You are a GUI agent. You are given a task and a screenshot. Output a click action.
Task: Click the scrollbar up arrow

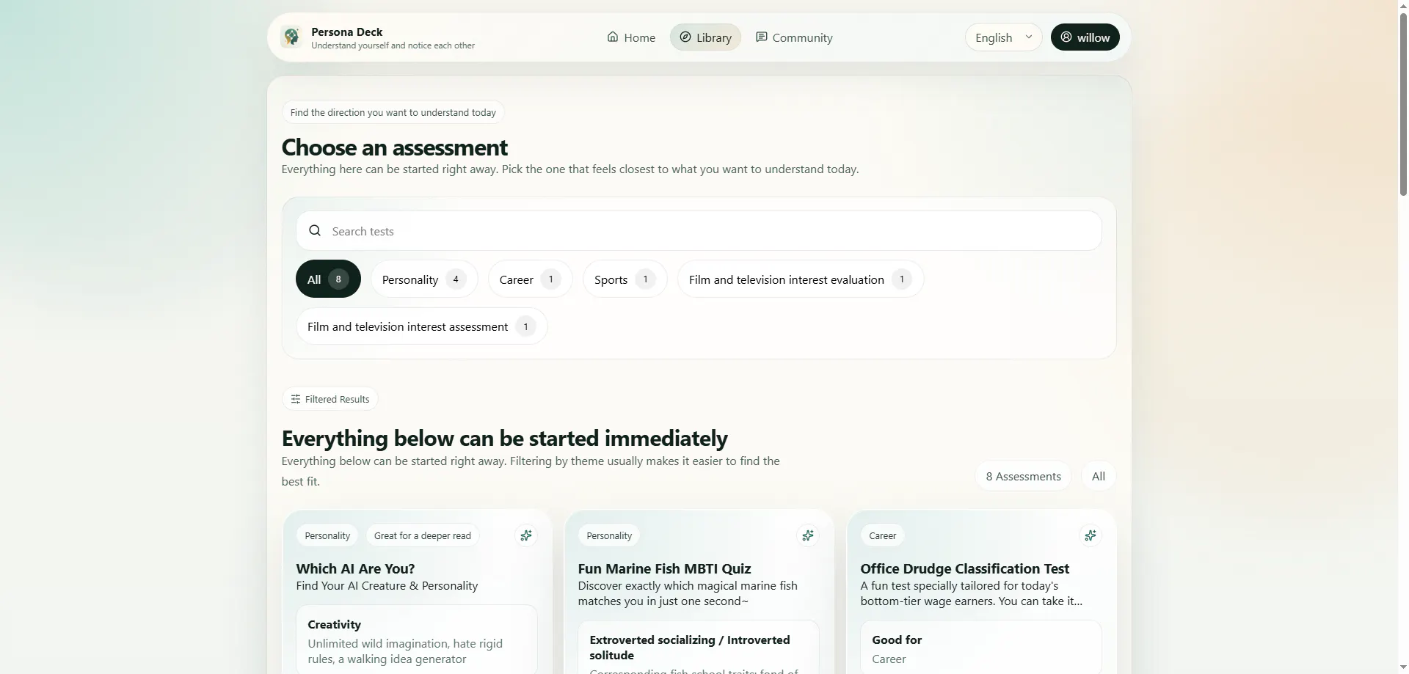pyautogui.click(x=1403, y=6)
